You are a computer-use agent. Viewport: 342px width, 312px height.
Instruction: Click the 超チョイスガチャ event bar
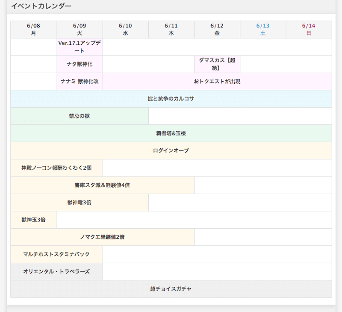pyautogui.click(x=171, y=289)
